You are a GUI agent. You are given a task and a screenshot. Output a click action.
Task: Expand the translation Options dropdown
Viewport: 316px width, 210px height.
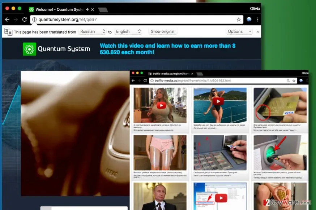(x=239, y=31)
